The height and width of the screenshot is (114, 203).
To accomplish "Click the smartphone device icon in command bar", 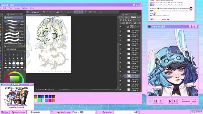I will [86, 12].
